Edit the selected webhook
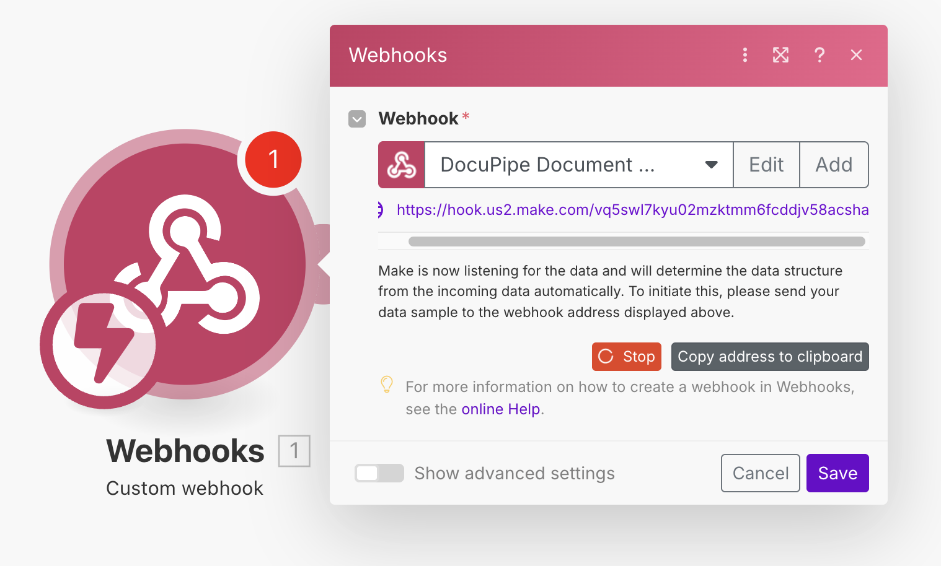This screenshot has height=566, width=941. coord(766,165)
